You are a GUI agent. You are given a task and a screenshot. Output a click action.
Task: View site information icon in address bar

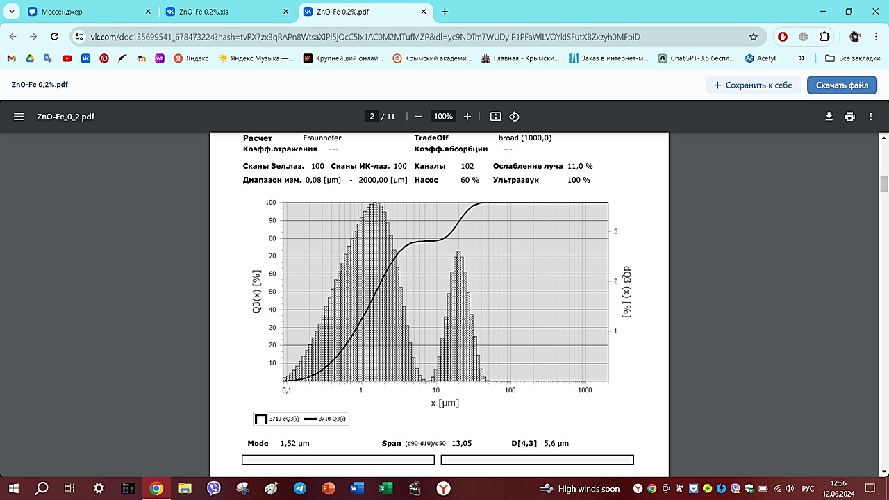(79, 37)
